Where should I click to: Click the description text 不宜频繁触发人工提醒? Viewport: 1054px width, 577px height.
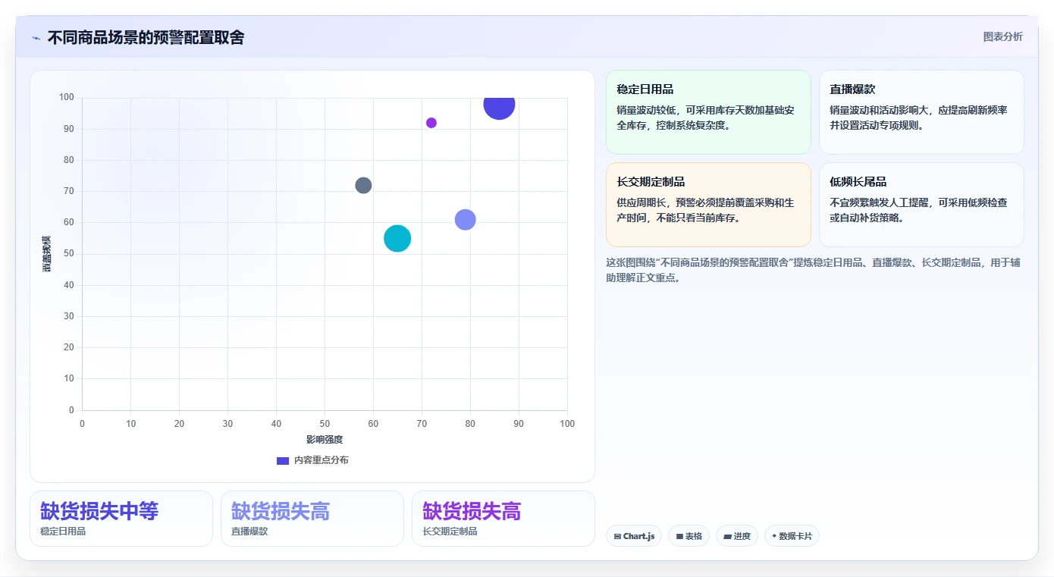coord(918,210)
